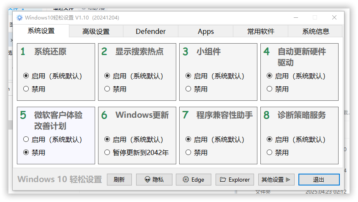Go to the Apps tab

(x=206, y=31)
